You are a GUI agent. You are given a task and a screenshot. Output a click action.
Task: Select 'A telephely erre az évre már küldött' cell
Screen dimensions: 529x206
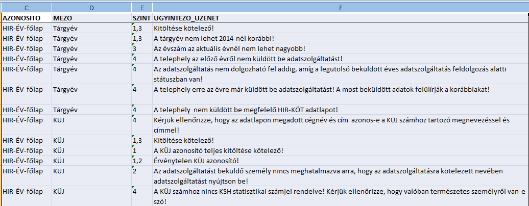point(341,94)
